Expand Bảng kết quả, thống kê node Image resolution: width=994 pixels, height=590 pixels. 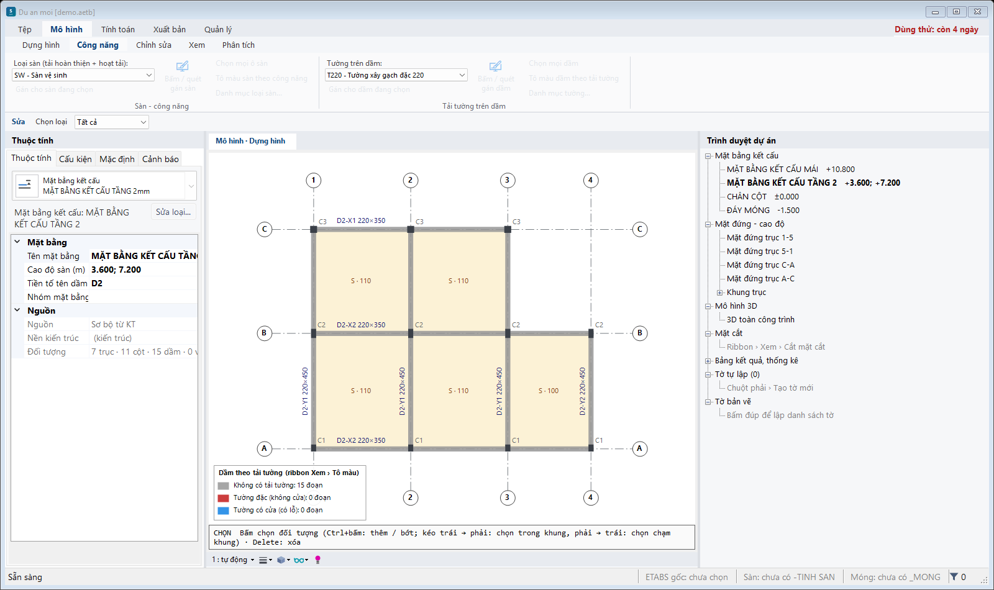708,361
